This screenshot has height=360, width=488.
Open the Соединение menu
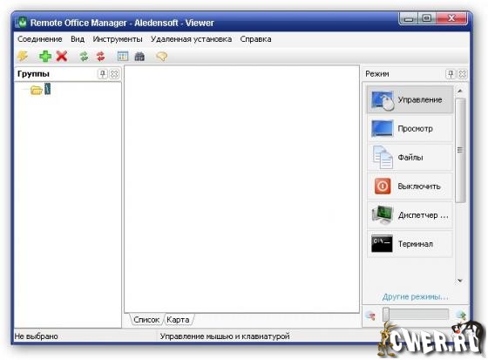click(x=40, y=39)
